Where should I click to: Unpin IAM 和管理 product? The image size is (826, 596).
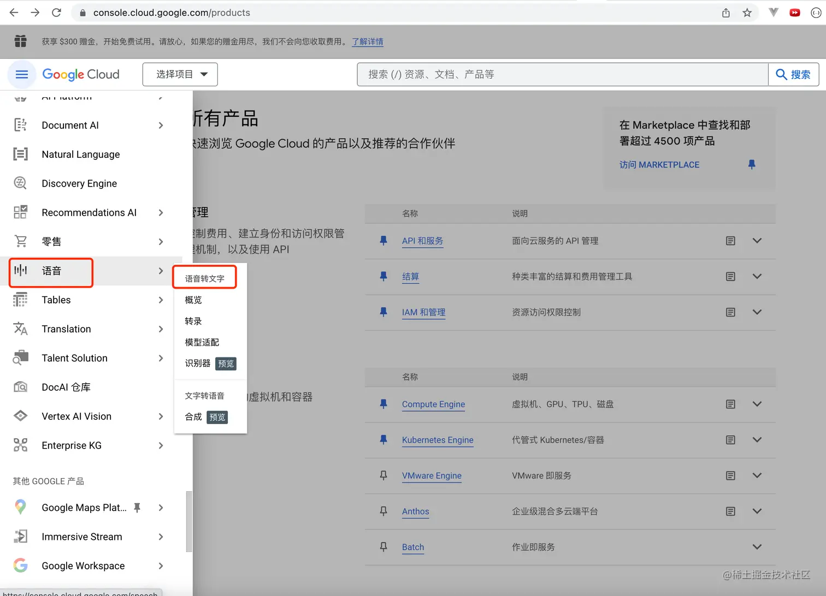point(383,312)
